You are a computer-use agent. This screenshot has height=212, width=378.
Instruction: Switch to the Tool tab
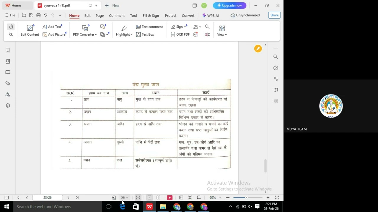[133, 15]
